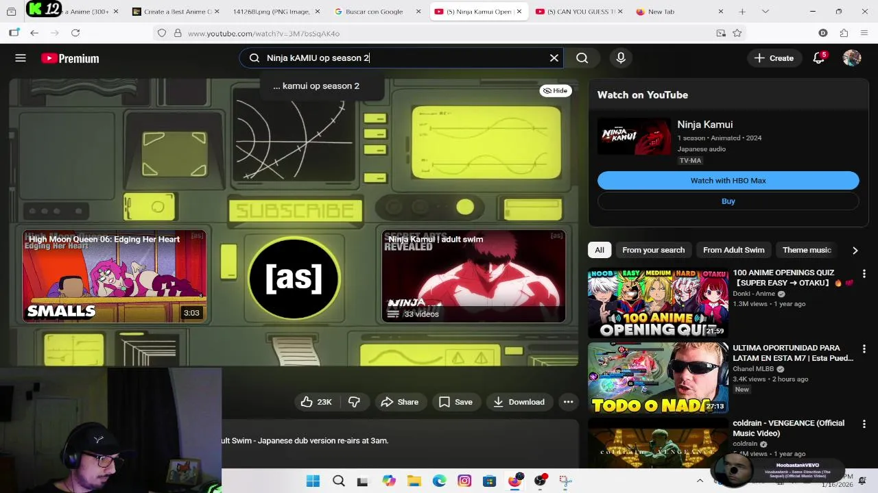The width and height of the screenshot is (878, 493).
Task: Open Microsoft Store from taskbar
Action: coord(489,481)
